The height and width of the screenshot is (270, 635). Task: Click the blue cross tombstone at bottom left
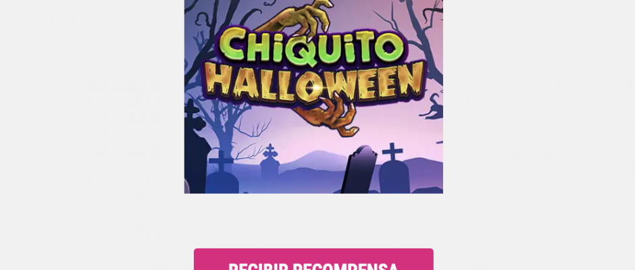[222, 172]
